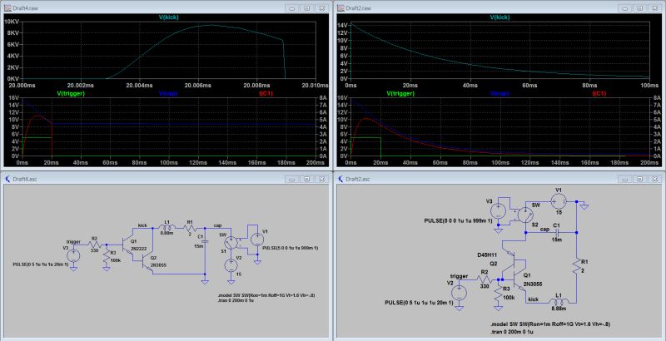Select I(C1) trace label in Draft2.raw
Screen dimensions: 666x341
pyautogui.click(x=598, y=93)
